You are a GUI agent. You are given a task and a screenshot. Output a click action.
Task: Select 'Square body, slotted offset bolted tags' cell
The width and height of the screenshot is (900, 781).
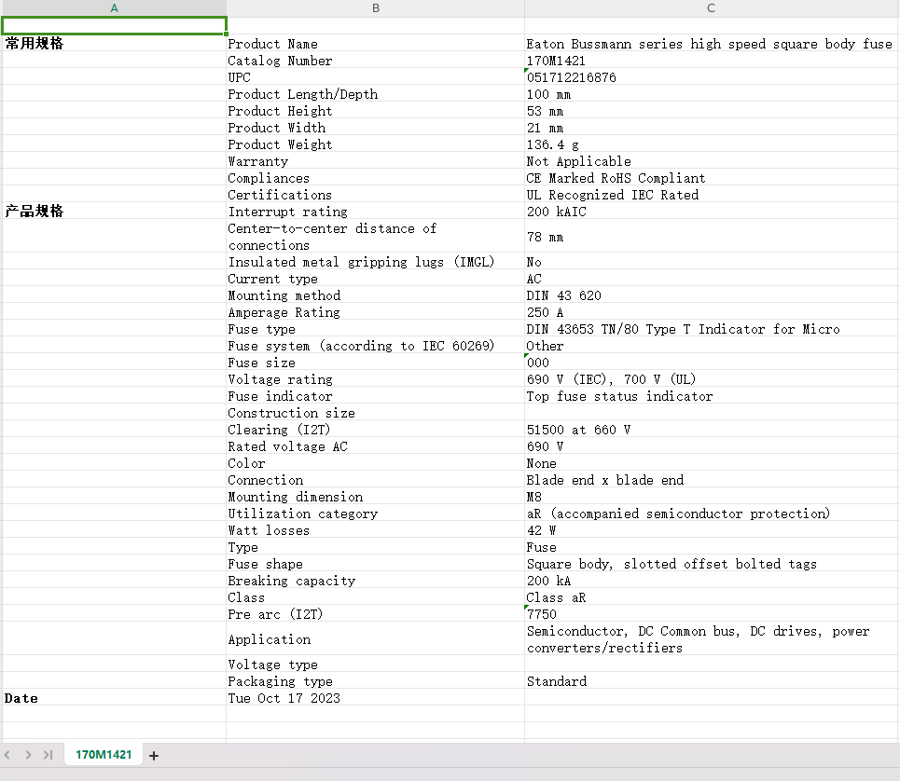[712, 564]
